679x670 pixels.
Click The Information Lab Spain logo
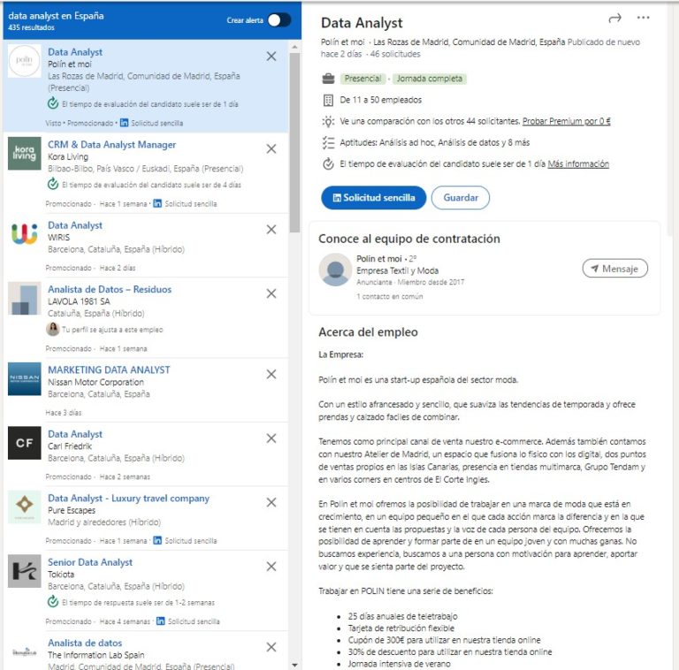click(x=24, y=651)
